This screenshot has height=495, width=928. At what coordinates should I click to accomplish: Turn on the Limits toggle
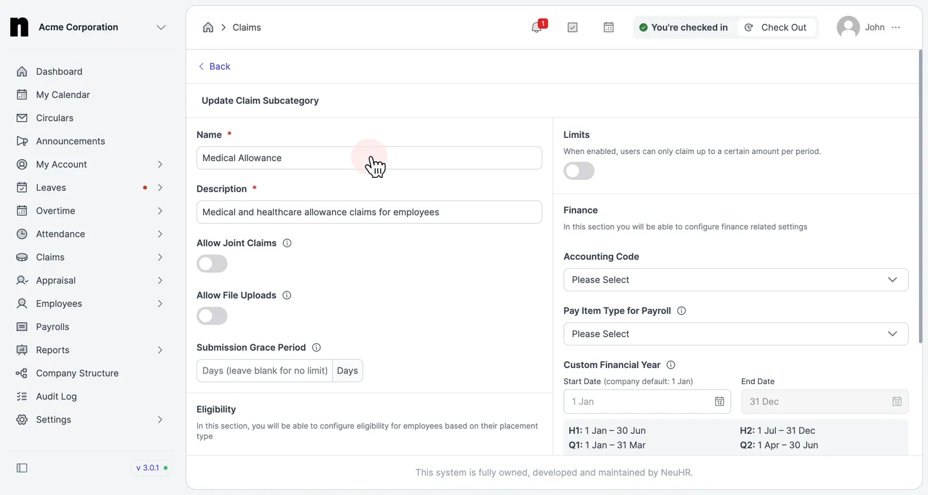579,171
